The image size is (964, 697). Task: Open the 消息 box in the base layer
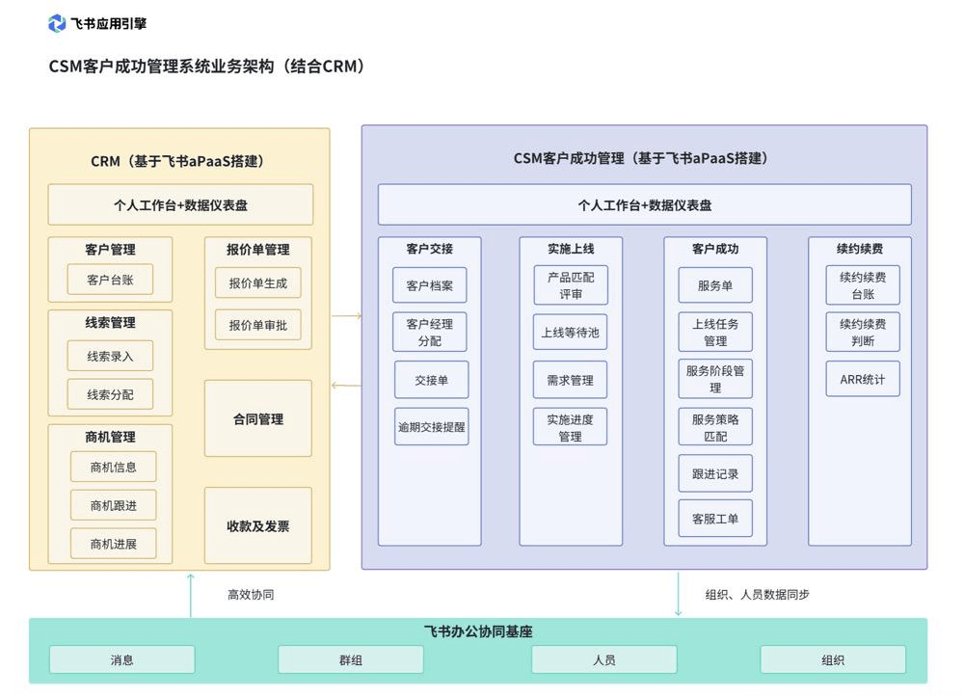pos(122,659)
